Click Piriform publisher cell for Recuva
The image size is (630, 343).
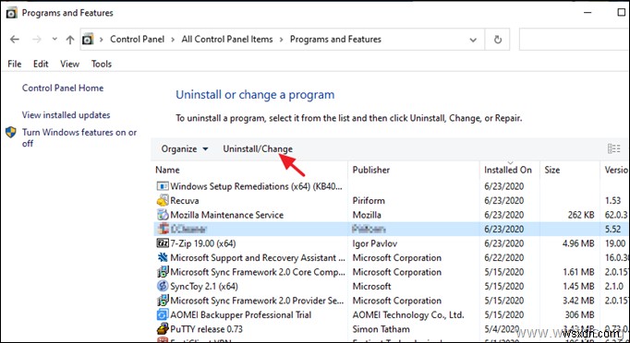369,201
